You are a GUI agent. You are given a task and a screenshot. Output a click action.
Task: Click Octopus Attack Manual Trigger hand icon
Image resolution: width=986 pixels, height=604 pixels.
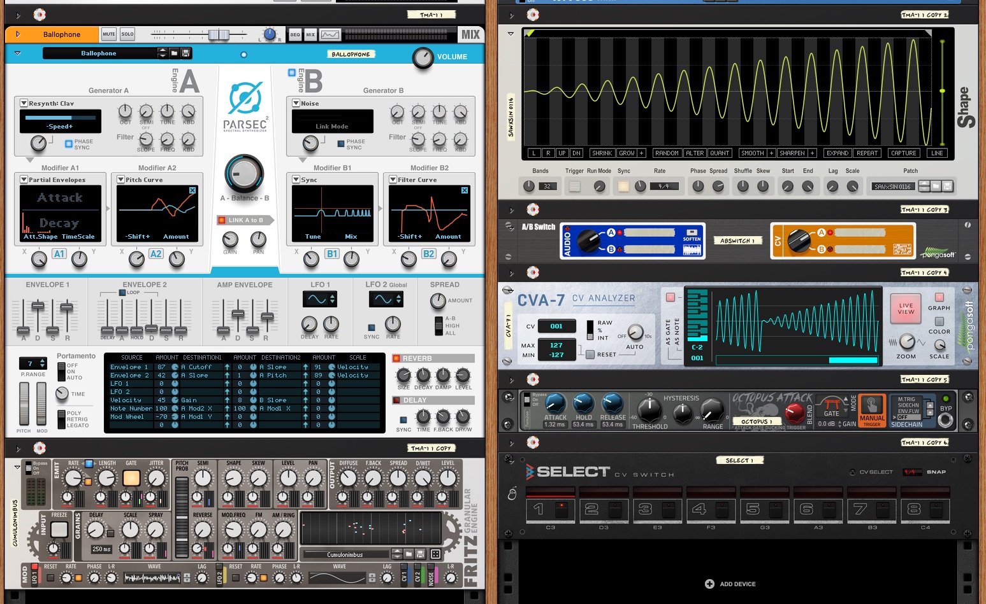(x=872, y=405)
